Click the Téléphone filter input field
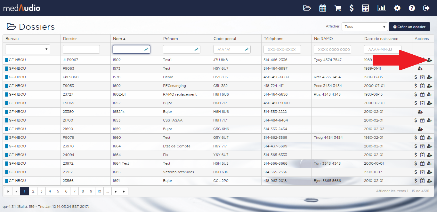This screenshot has width=437, height=212. pos(282,50)
